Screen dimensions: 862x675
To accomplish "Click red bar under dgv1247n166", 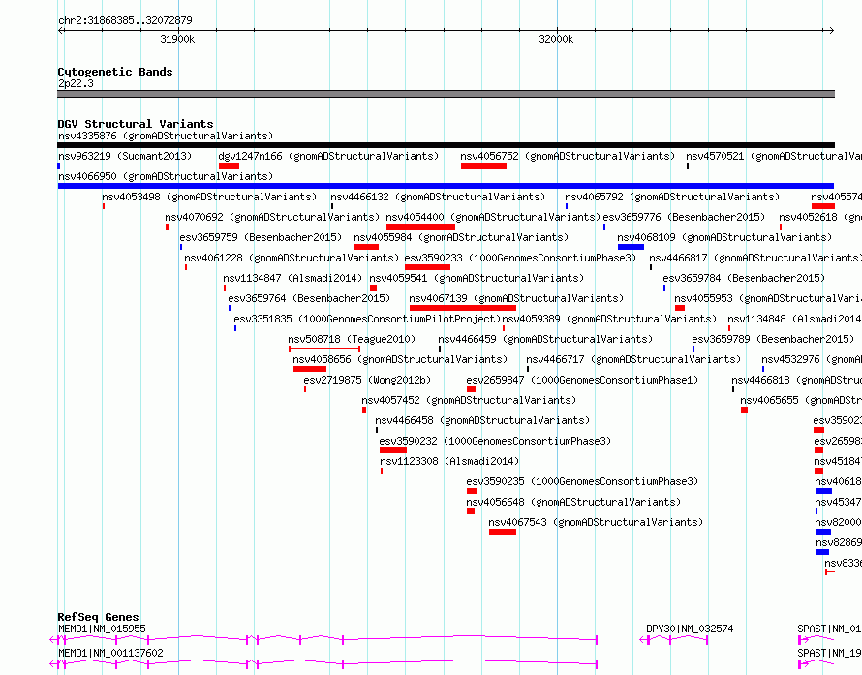I will 229,166.
